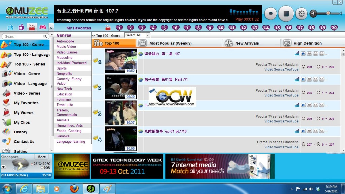The height and width of the screenshot is (194, 345).
Task: Open My Videos in sidebar
Action: 25,112
